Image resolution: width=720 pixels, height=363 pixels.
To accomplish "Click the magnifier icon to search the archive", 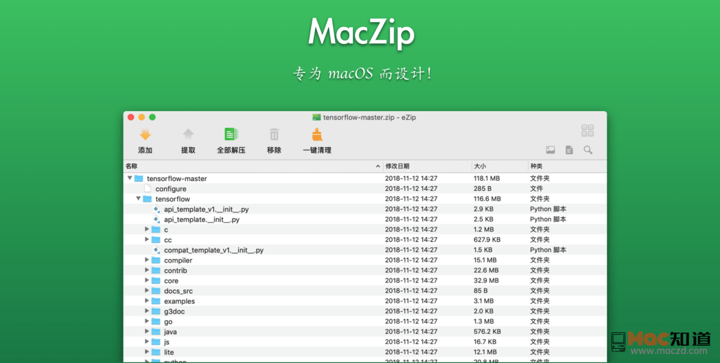I will [x=587, y=149].
